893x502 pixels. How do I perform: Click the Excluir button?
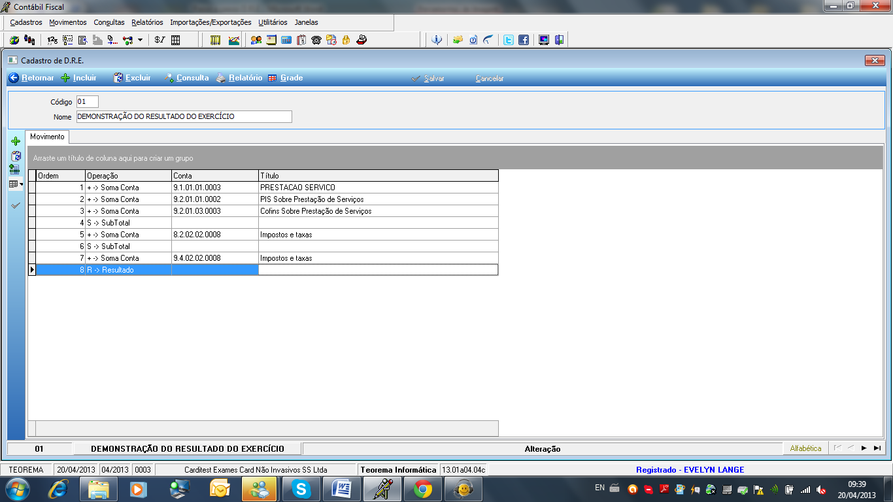132,78
